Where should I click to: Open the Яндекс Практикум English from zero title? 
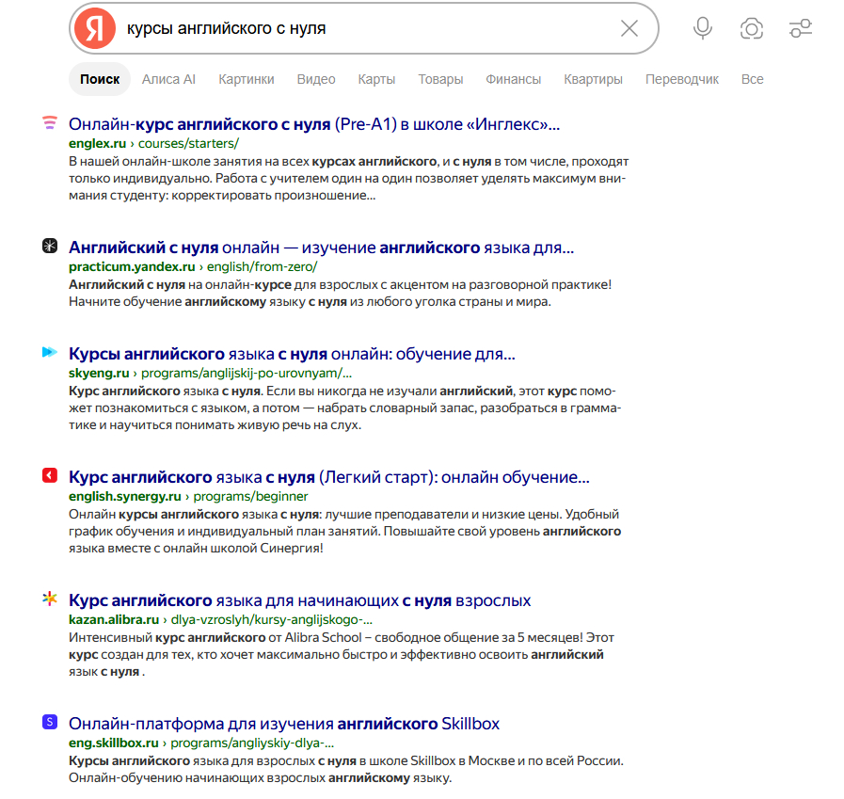[322, 248]
